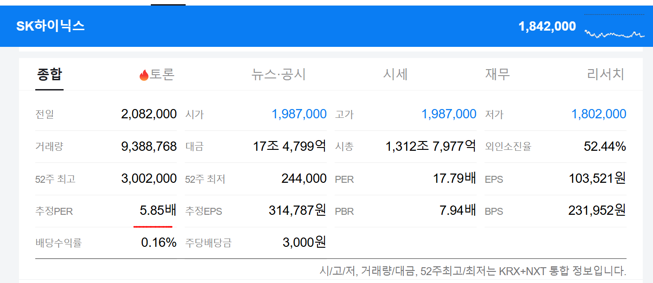Click the 시가 label
The height and width of the screenshot is (283, 653).
click(x=194, y=115)
